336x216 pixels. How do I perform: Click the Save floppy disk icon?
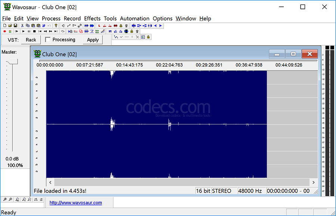click(x=15, y=25)
